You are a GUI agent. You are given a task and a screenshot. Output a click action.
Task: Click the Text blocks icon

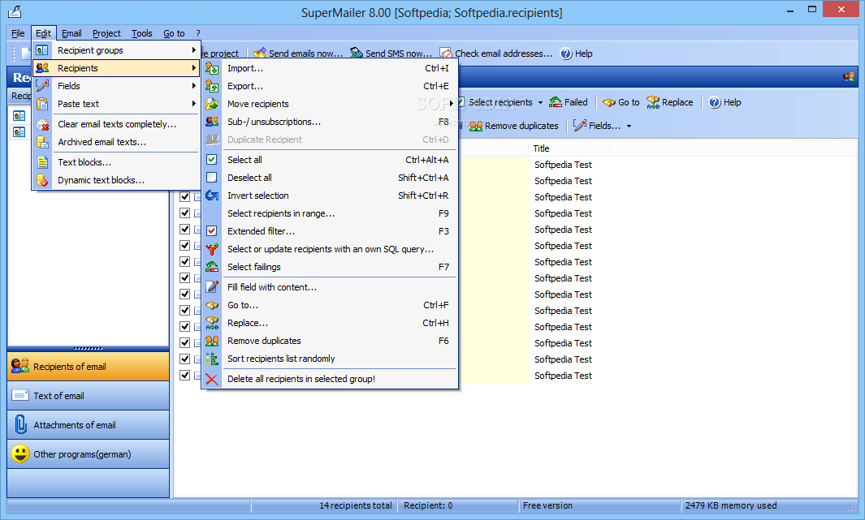[42, 162]
